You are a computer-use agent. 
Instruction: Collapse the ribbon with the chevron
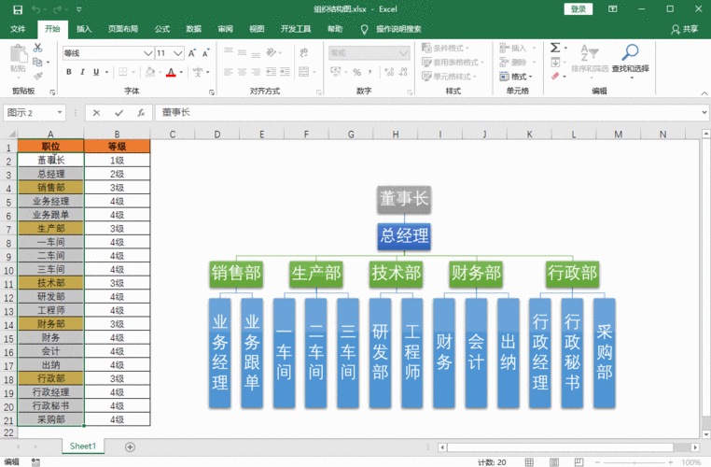[x=704, y=92]
